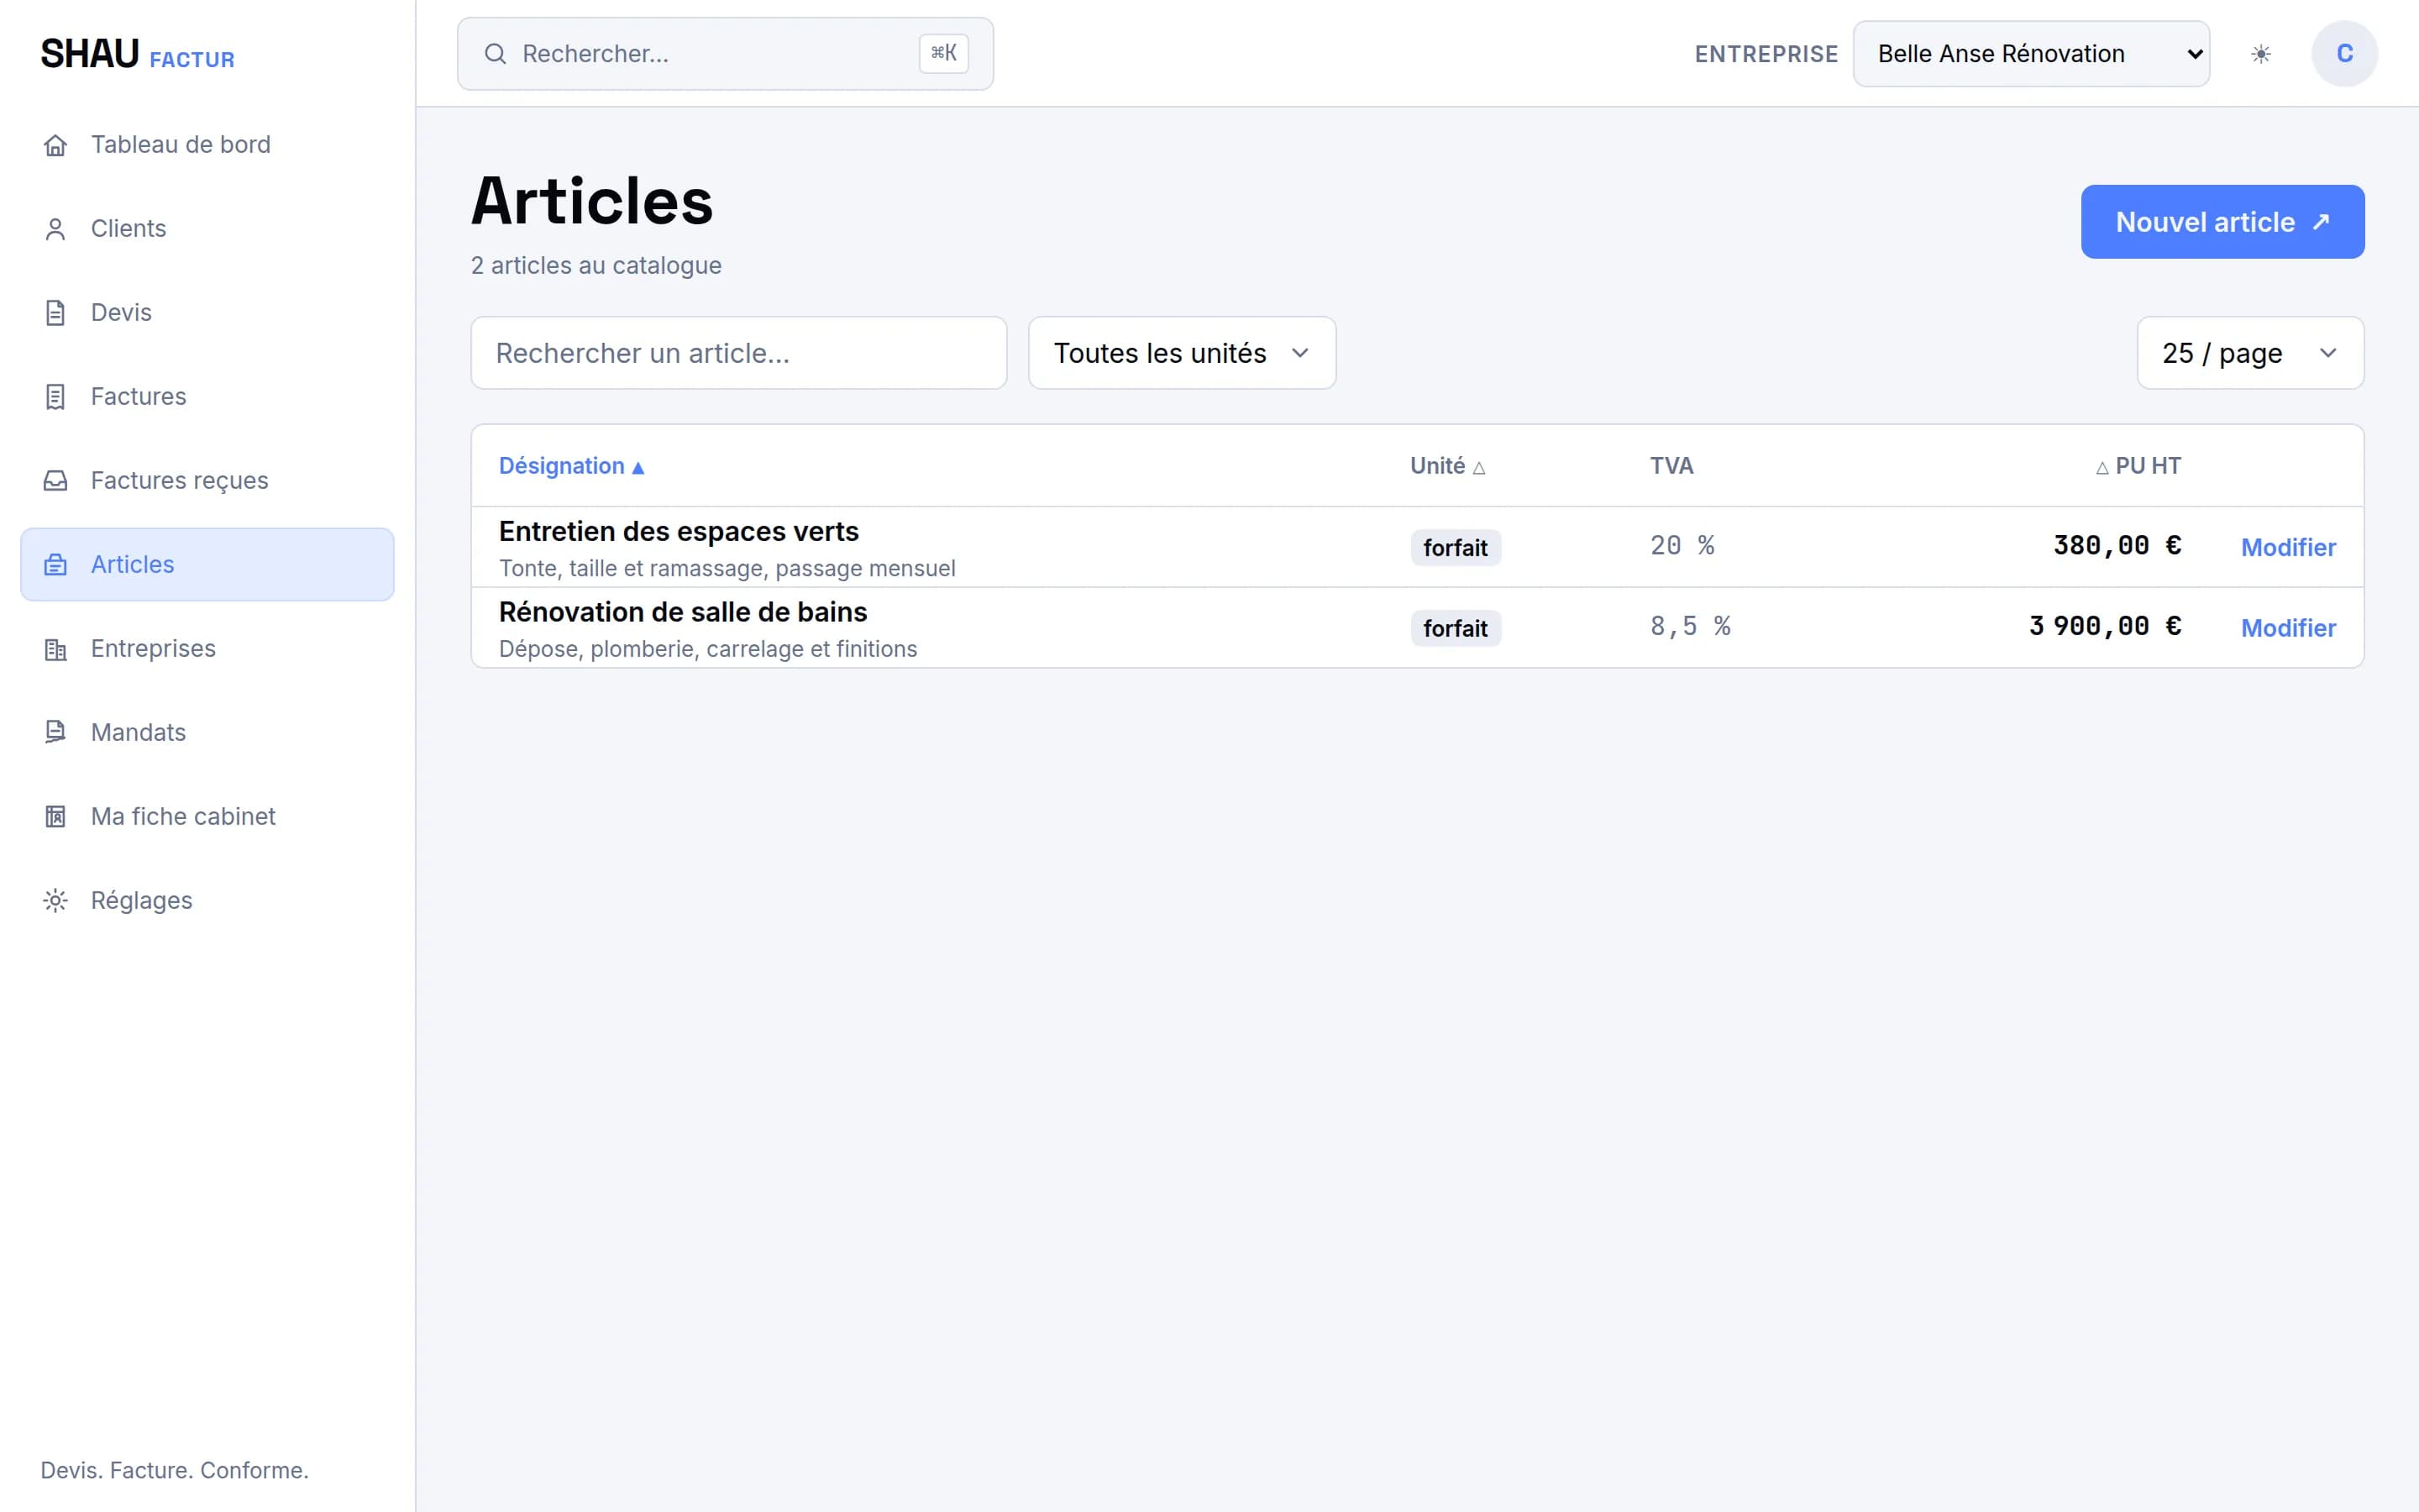Click the Ma fiche cabinet icon
The width and height of the screenshot is (2419, 1512).
click(x=55, y=817)
